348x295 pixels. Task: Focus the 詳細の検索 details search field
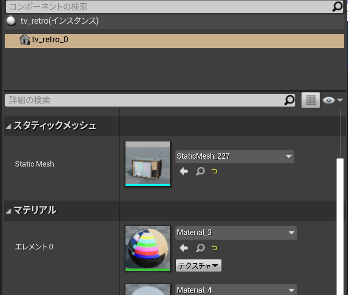[150, 100]
